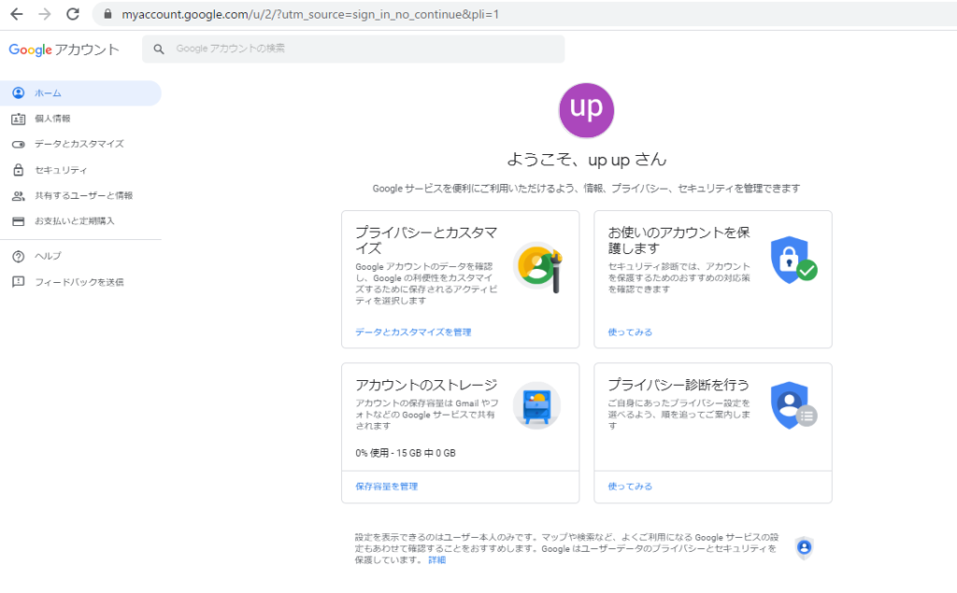Click the blue shield with lock icon
The height and width of the screenshot is (593, 957).
pos(793,261)
